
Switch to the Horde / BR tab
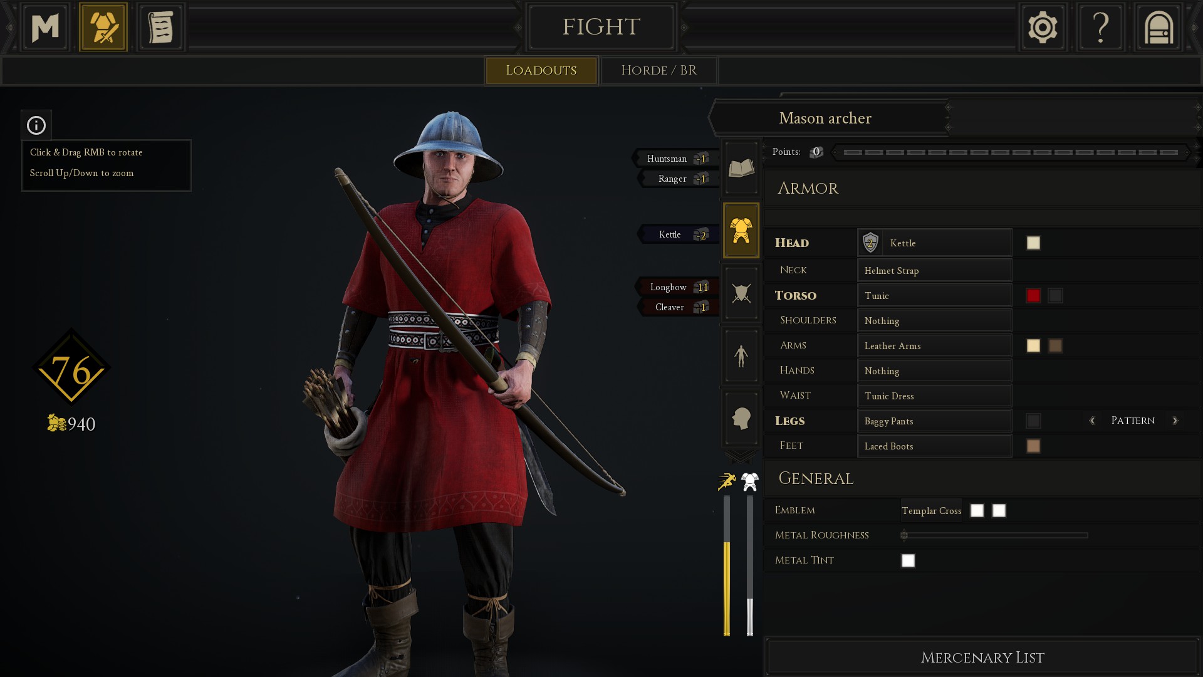tap(659, 70)
